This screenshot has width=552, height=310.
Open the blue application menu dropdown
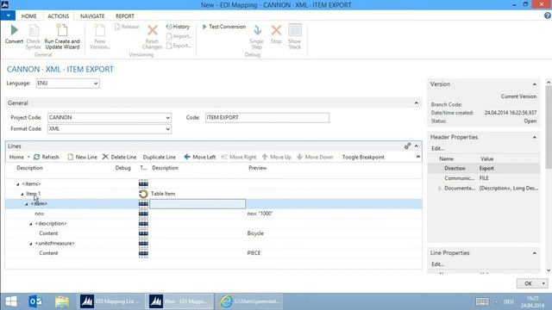pyautogui.click(x=8, y=15)
